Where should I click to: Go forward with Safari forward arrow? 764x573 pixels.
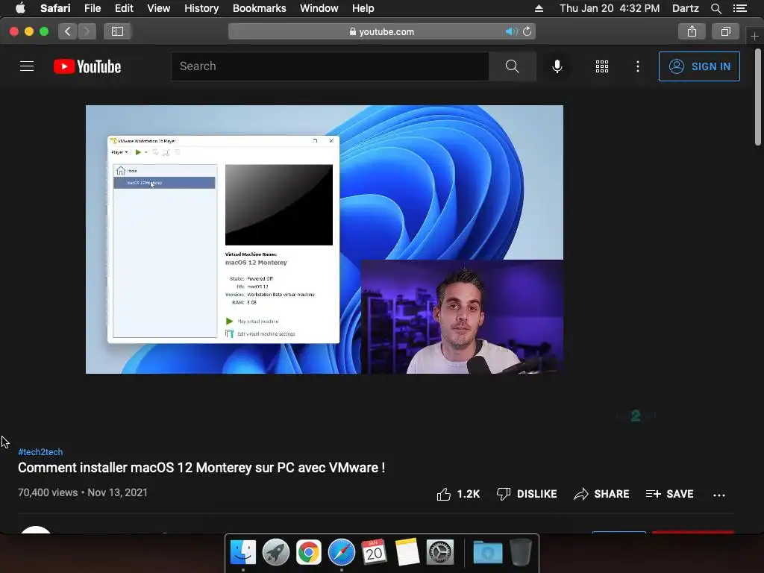click(87, 31)
